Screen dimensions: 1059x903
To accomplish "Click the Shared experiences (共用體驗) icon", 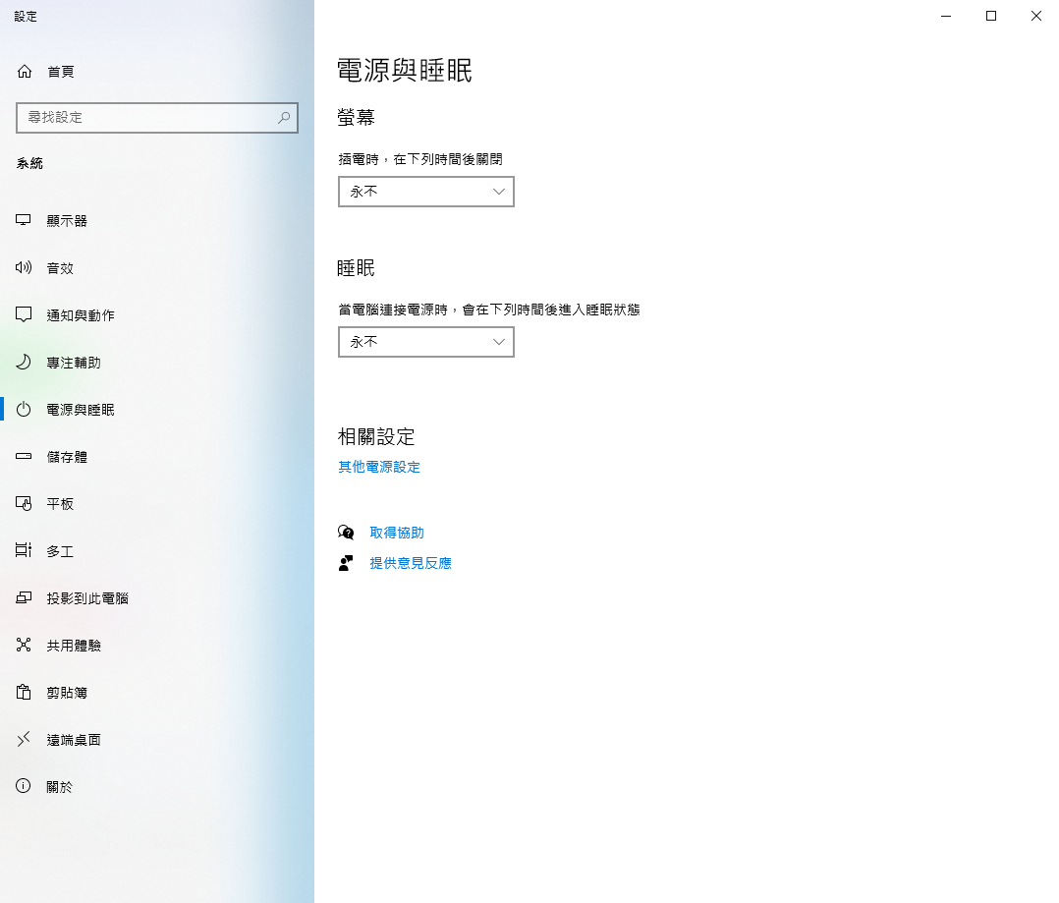I will 25,646.
